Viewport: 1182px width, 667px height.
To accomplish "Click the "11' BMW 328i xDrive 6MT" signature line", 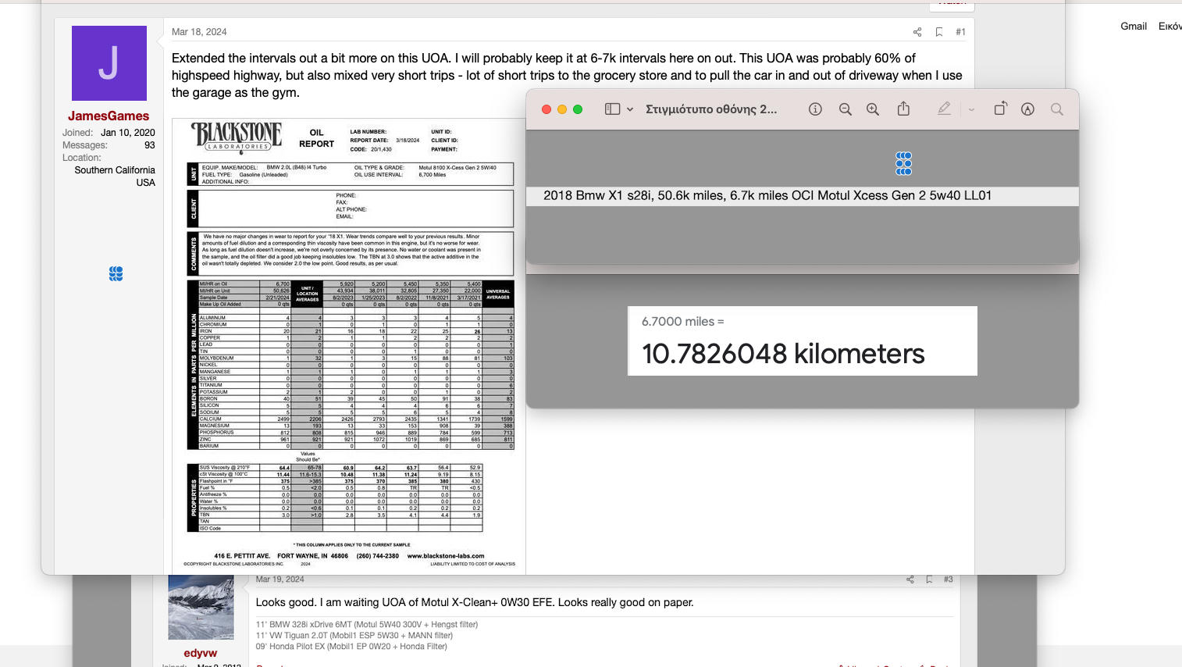I will [x=367, y=625].
